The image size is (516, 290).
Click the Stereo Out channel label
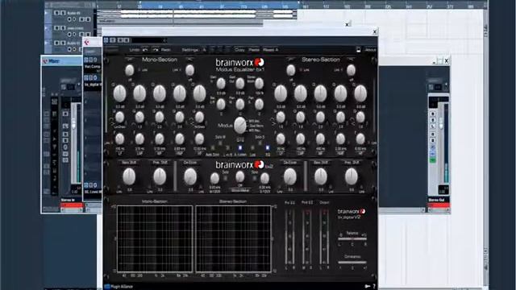[x=437, y=200]
